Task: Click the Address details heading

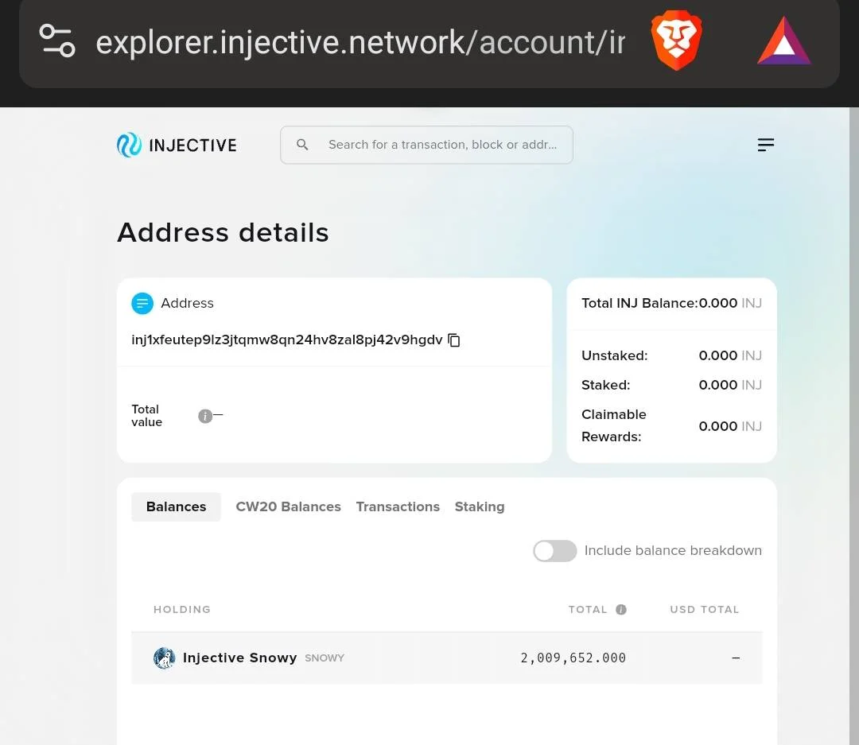Action: point(223,233)
